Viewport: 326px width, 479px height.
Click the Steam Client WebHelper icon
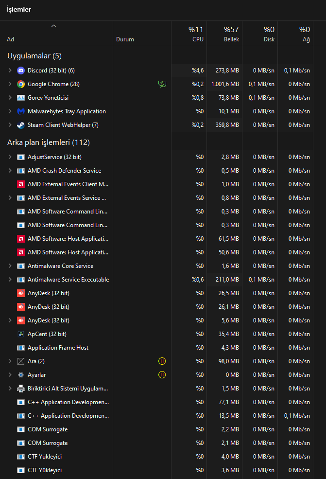point(21,125)
